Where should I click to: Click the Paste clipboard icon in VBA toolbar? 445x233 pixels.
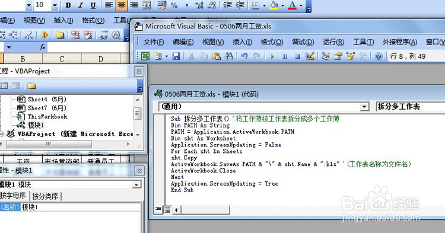pyautogui.click(x=216, y=56)
